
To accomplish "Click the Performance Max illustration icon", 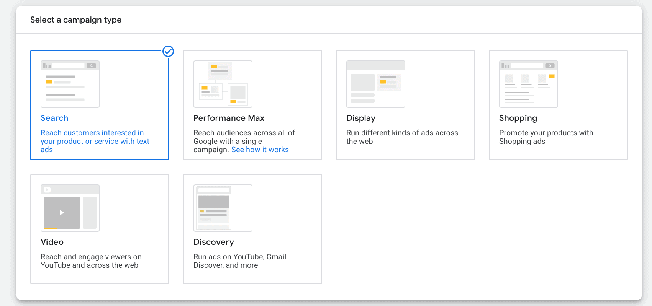I will click(x=223, y=84).
